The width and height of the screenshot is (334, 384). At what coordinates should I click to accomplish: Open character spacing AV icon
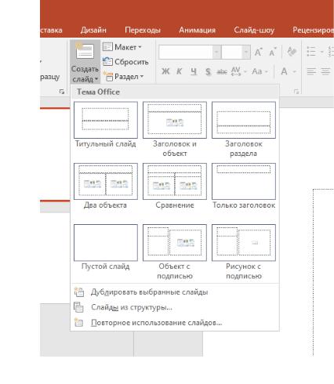pyautogui.click(x=236, y=71)
